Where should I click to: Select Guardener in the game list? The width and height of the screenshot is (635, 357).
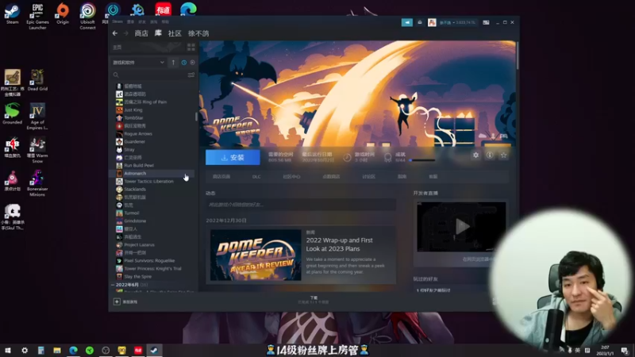(134, 142)
